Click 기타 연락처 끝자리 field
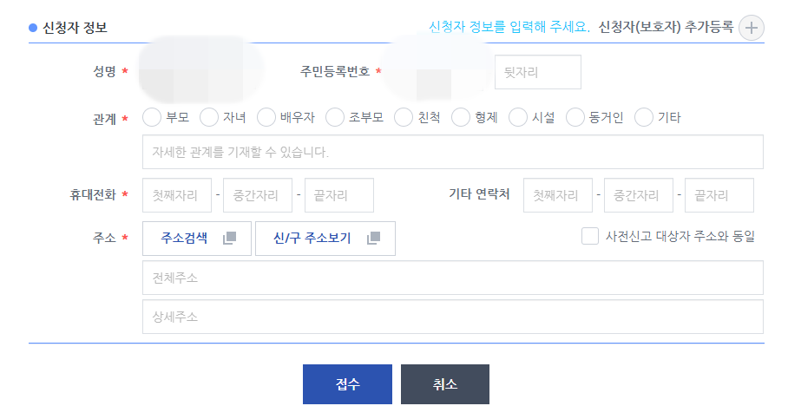 pyautogui.click(x=719, y=195)
